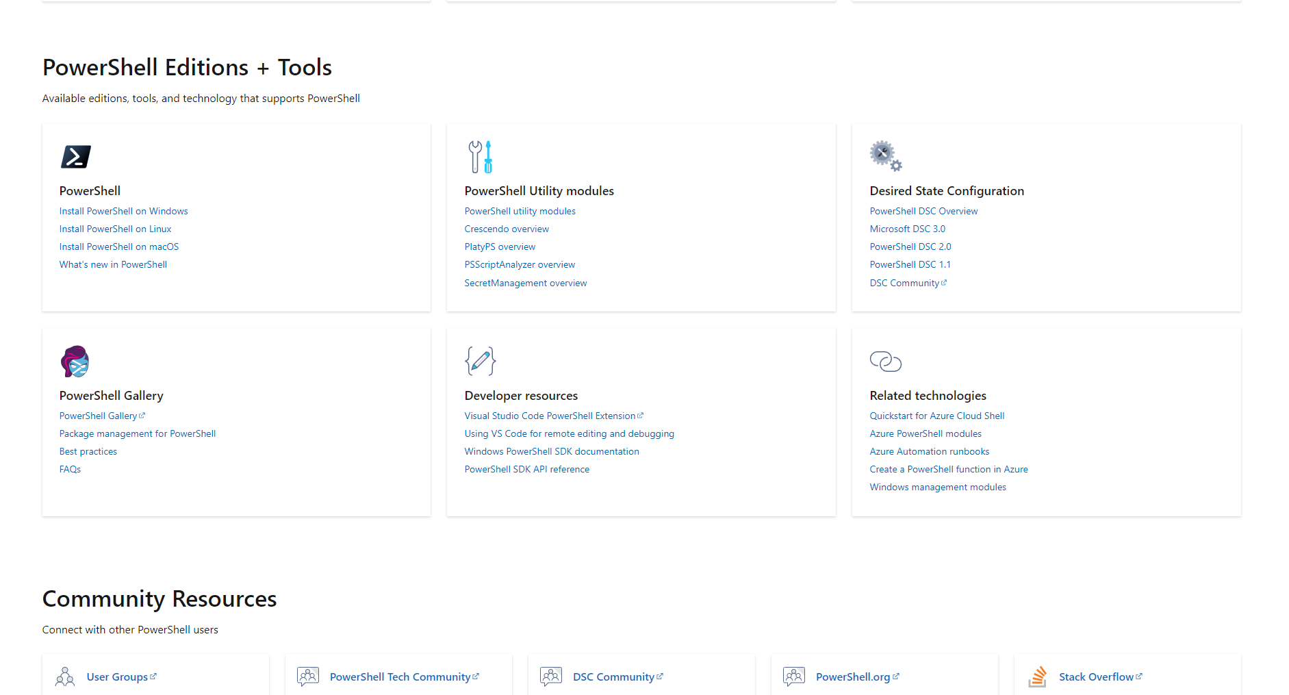1289x695 pixels.
Task: Open Package management for PowerShell
Action: point(138,433)
